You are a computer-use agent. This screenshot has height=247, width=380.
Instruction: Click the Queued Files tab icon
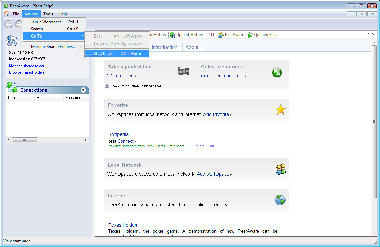tap(250, 35)
